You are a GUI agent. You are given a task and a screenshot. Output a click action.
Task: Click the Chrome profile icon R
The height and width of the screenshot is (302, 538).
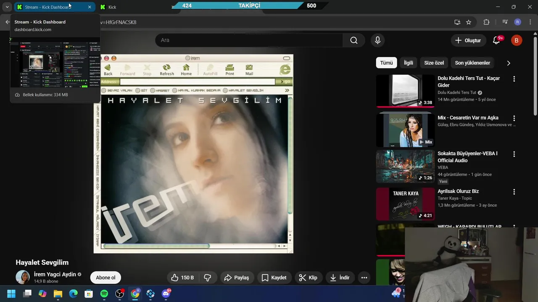pyautogui.click(x=517, y=22)
